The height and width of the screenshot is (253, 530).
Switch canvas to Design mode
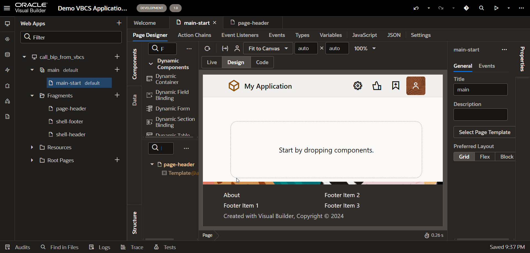[236, 62]
